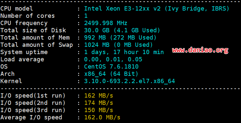Select the Number of cores value
The height and width of the screenshot is (123, 241).
pos(86,16)
